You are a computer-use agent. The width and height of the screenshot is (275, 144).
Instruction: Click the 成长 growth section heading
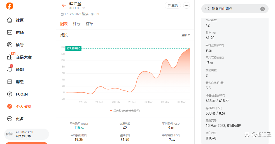pos(64,35)
